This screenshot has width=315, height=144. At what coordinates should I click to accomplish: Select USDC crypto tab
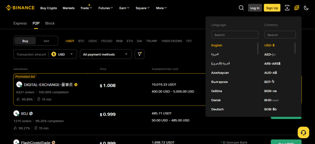(x=93, y=41)
